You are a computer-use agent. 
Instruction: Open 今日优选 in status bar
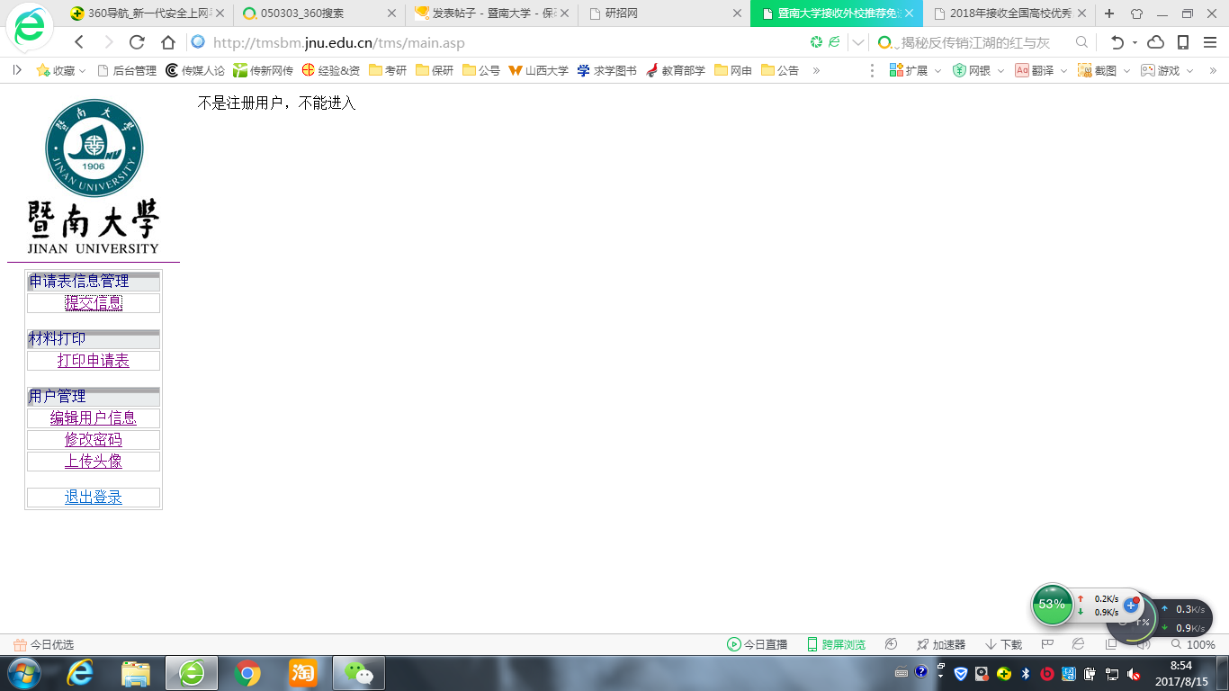click(x=43, y=645)
